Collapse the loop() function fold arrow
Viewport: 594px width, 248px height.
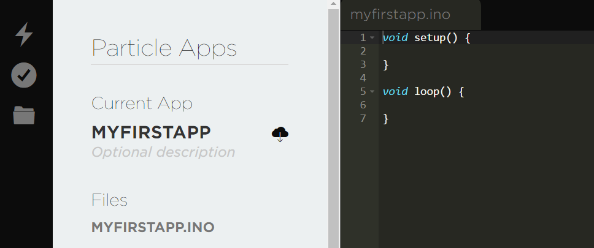pyautogui.click(x=372, y=92)
